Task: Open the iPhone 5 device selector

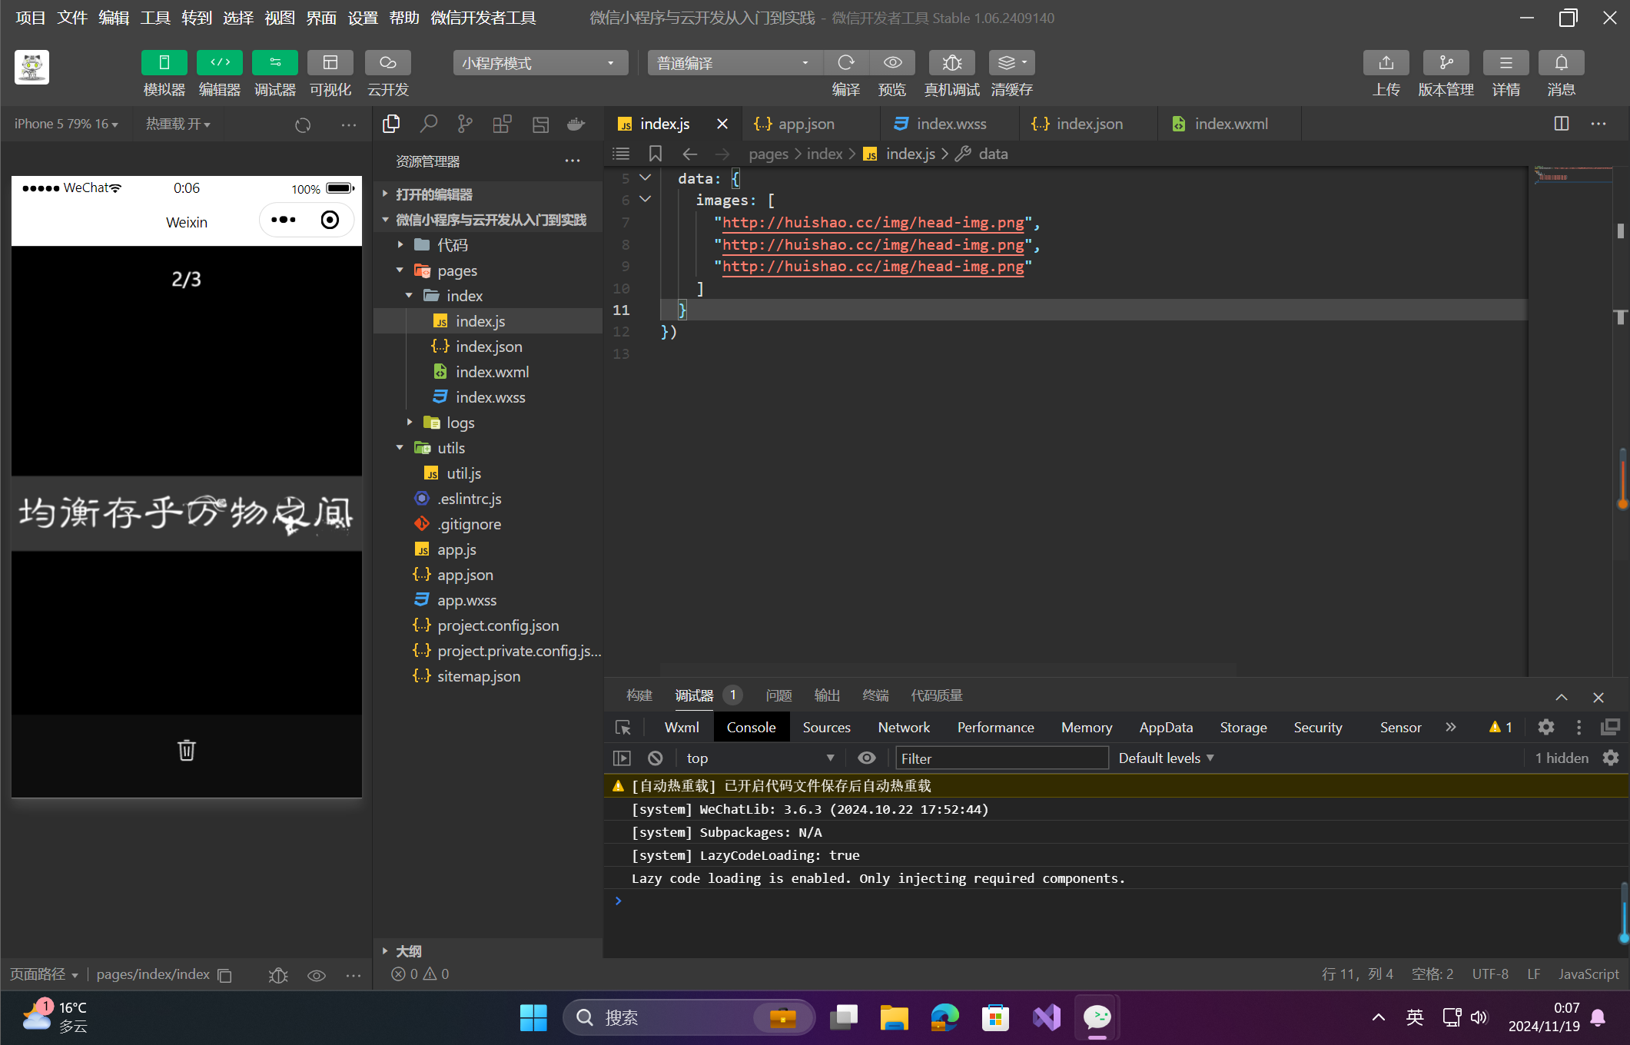Action: coord(66,124)
